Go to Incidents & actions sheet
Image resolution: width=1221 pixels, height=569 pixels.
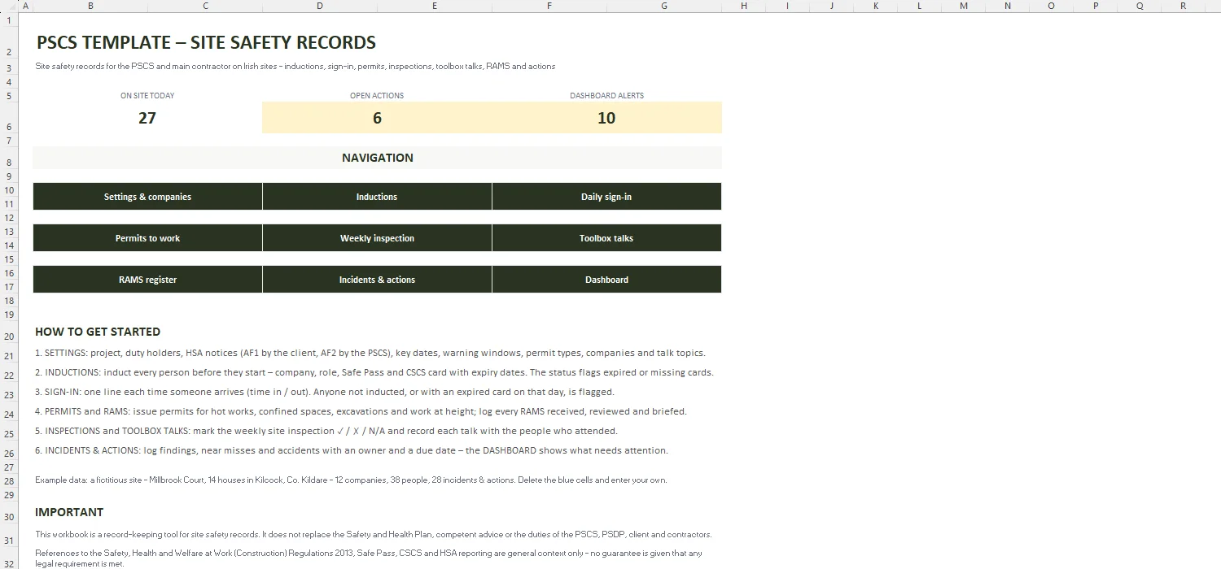tap(377, 280)
